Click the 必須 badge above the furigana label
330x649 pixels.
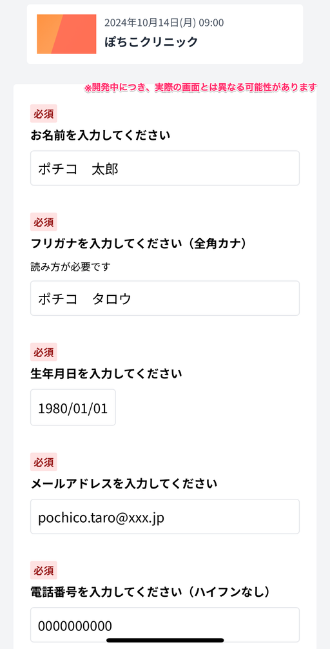click(43, 222)
